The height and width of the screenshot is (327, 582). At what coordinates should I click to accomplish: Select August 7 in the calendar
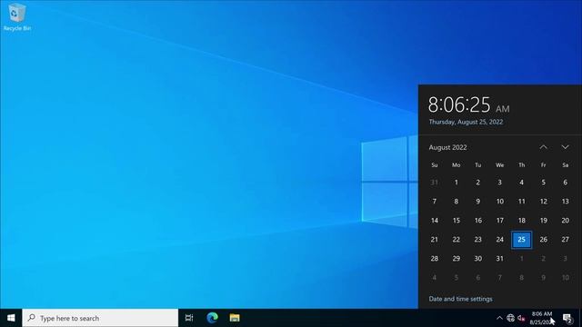(x=435, y=202)
